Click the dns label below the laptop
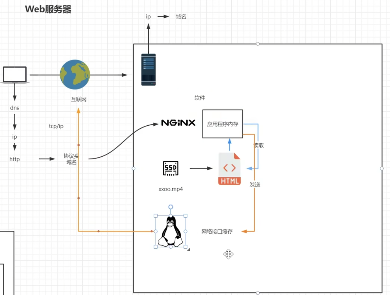Image resolution: width=390 pixels, height=295 pixels. point(14,108)
